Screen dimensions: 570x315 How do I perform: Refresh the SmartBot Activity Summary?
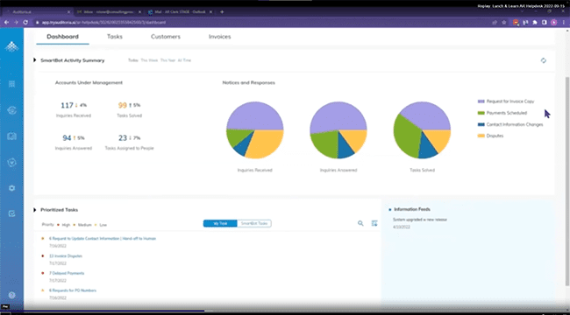click(x=543, y=60)
